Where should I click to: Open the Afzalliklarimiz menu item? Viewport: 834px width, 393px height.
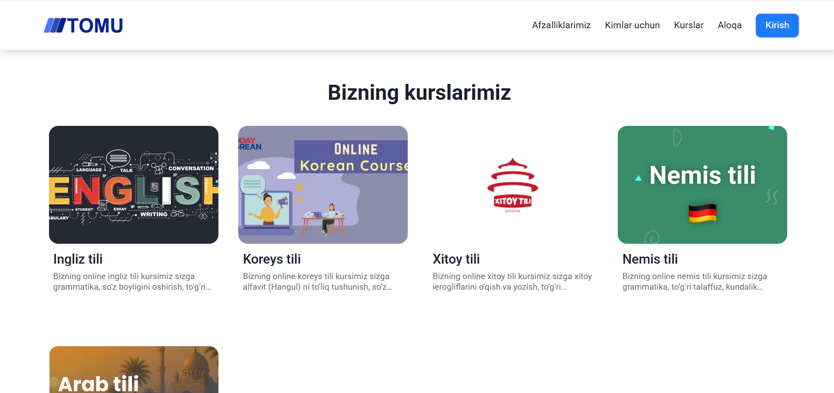coord(561,25)
